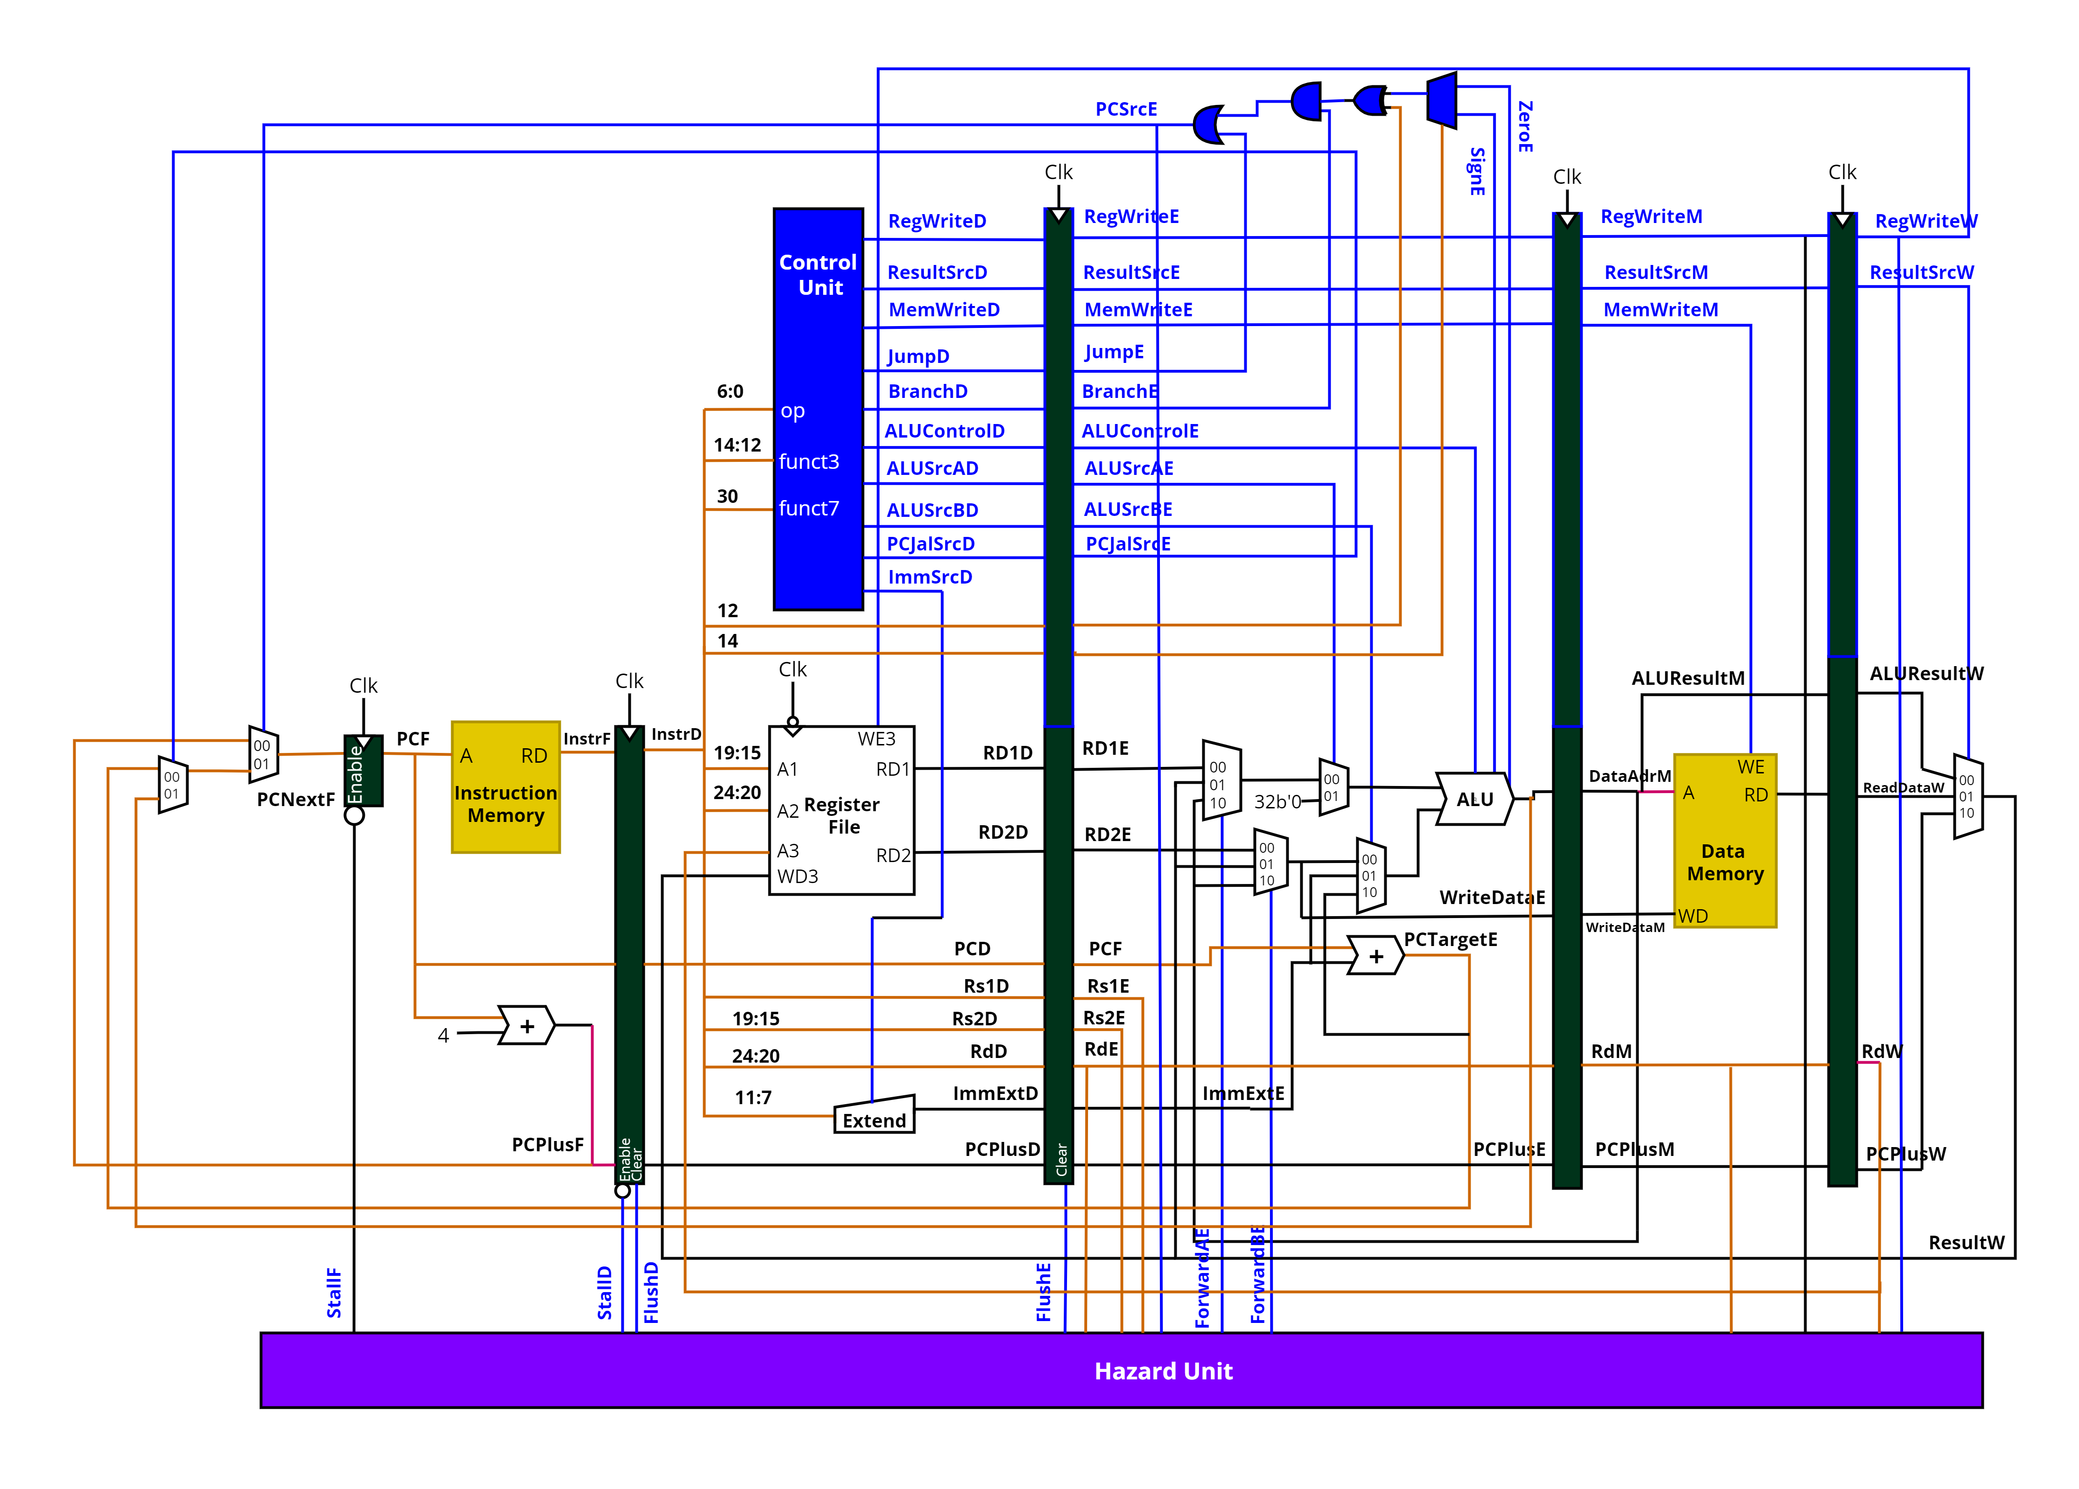Select the two-input mux beside 32b'0
Image resolution: width=2079 pixels, height=1489 pixels.
pos(1334,787)
